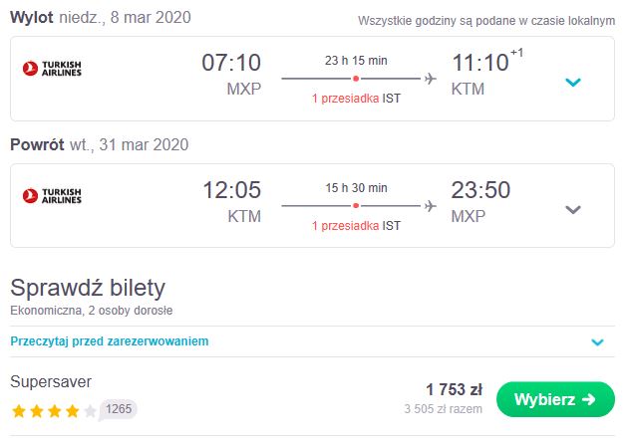The height and width of the screenshot is (447, 628).
Task: Click Turkish Airlines logo on return flight
Action: [x=52, y=196]
